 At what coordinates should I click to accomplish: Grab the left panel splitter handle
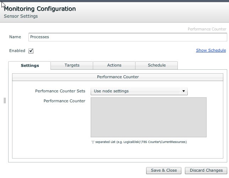point(5,101)
